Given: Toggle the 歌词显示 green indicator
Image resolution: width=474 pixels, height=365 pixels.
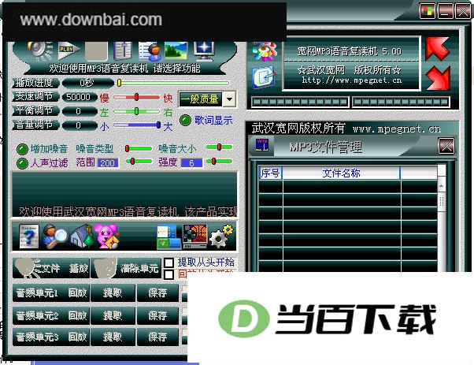Looking at the screenshot, I should [x=185, y=120].
